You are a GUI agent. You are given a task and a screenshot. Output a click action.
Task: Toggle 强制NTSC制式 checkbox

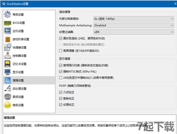coord(60,71)
